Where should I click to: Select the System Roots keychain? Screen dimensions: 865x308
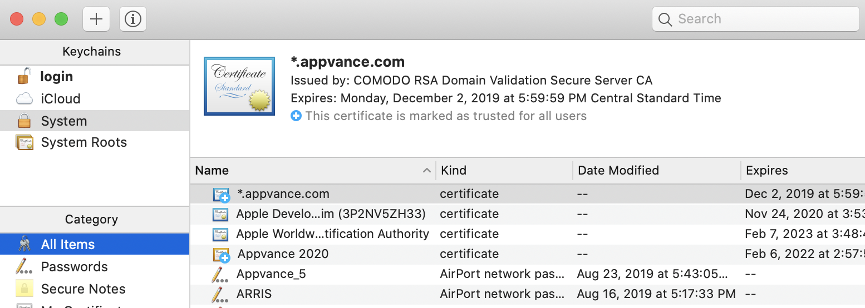(95, 142)
